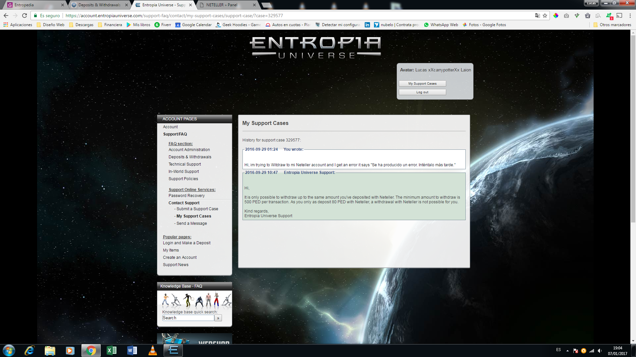
Task: Click the My Support Cases button in avatar box
Action: (x=422, y=84)
